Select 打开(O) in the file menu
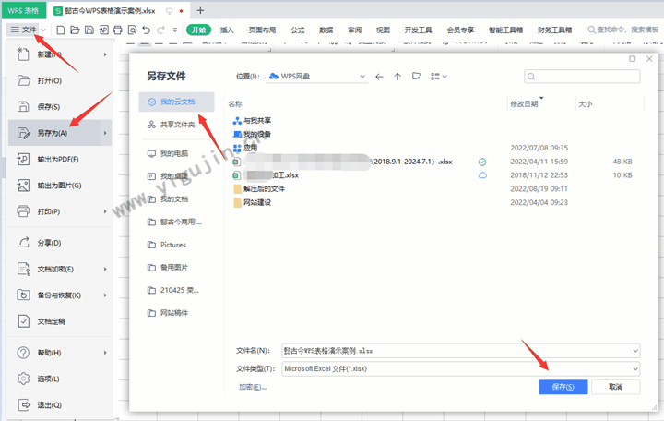 click(60, 80)
